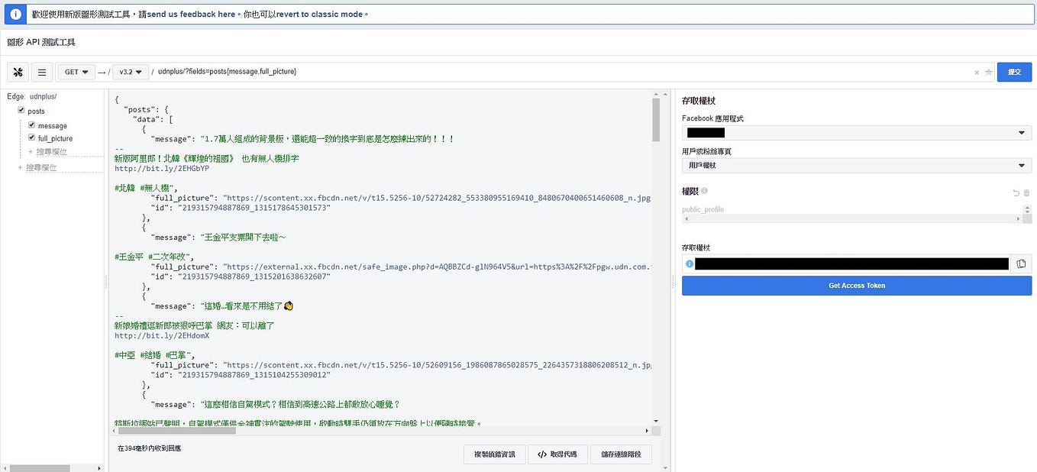1037x472 pixels.
Task: Select the wrench/tools icon in the toolbar
Action: coord(18,72)
